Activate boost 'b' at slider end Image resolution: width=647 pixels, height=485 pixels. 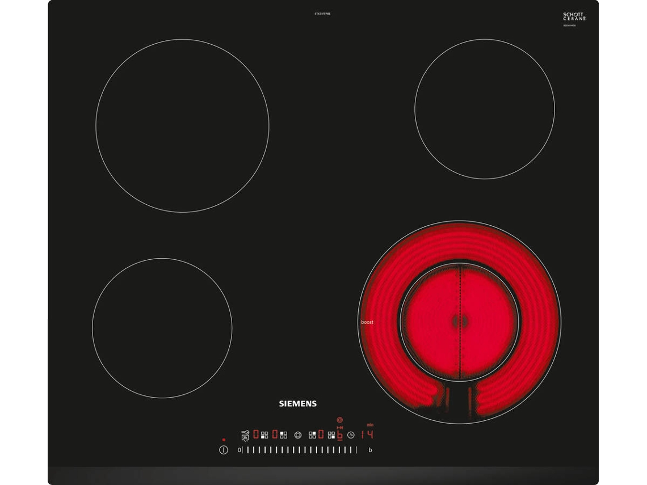(370, 450)
